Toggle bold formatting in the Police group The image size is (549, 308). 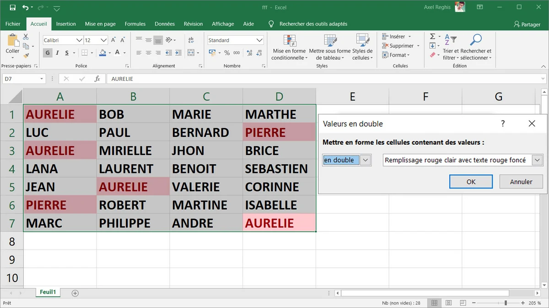pos(48,53)
